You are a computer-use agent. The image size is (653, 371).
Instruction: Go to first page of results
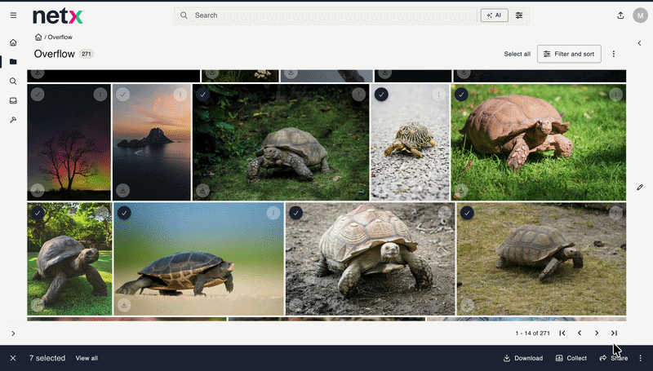click(562, 333)
